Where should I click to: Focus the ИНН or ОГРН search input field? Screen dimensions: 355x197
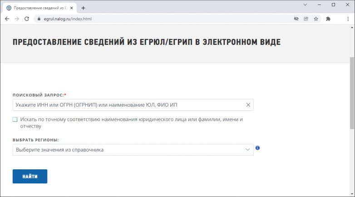[127, 105]
